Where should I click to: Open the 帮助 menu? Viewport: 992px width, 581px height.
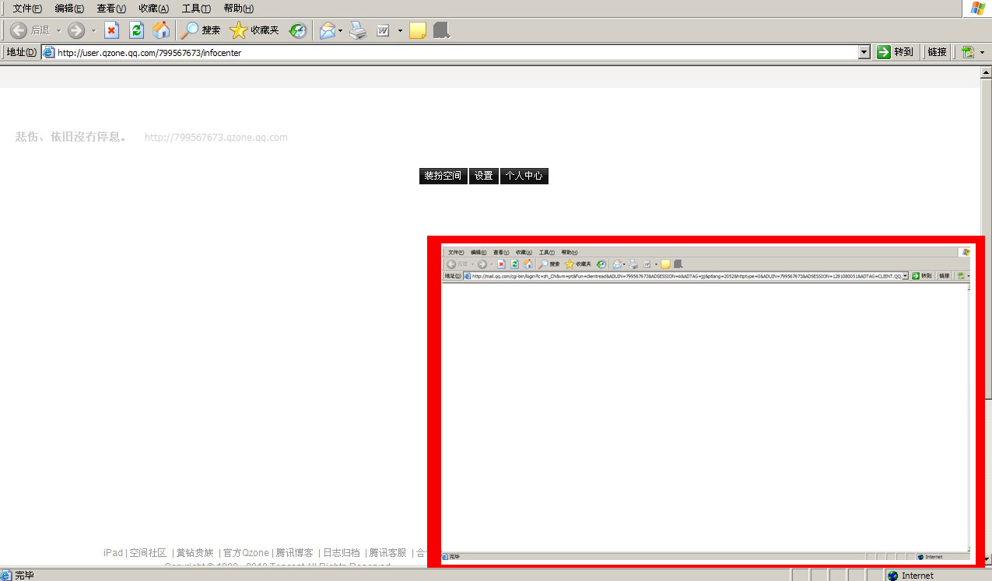point(238,8)
